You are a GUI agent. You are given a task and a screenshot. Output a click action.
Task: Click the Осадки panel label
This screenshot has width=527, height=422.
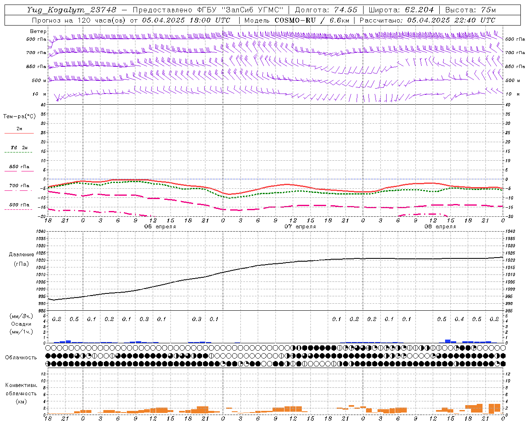pyautogui.click(x=21, y=324)
